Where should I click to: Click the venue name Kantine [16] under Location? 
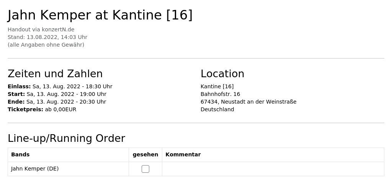click(x=217, y=87)
